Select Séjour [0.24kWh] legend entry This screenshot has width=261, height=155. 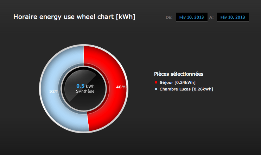point(177,82)
